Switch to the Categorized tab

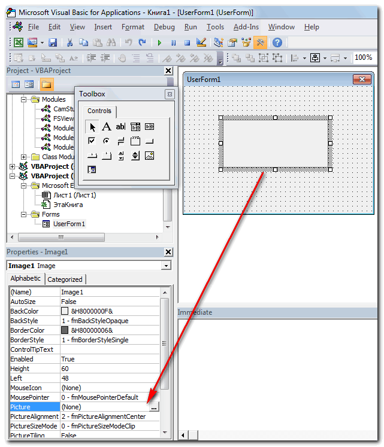(65, 279)
